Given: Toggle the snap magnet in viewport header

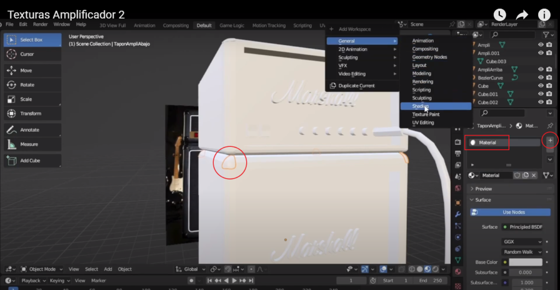Looking at the screenshot, I should point(228,269).
